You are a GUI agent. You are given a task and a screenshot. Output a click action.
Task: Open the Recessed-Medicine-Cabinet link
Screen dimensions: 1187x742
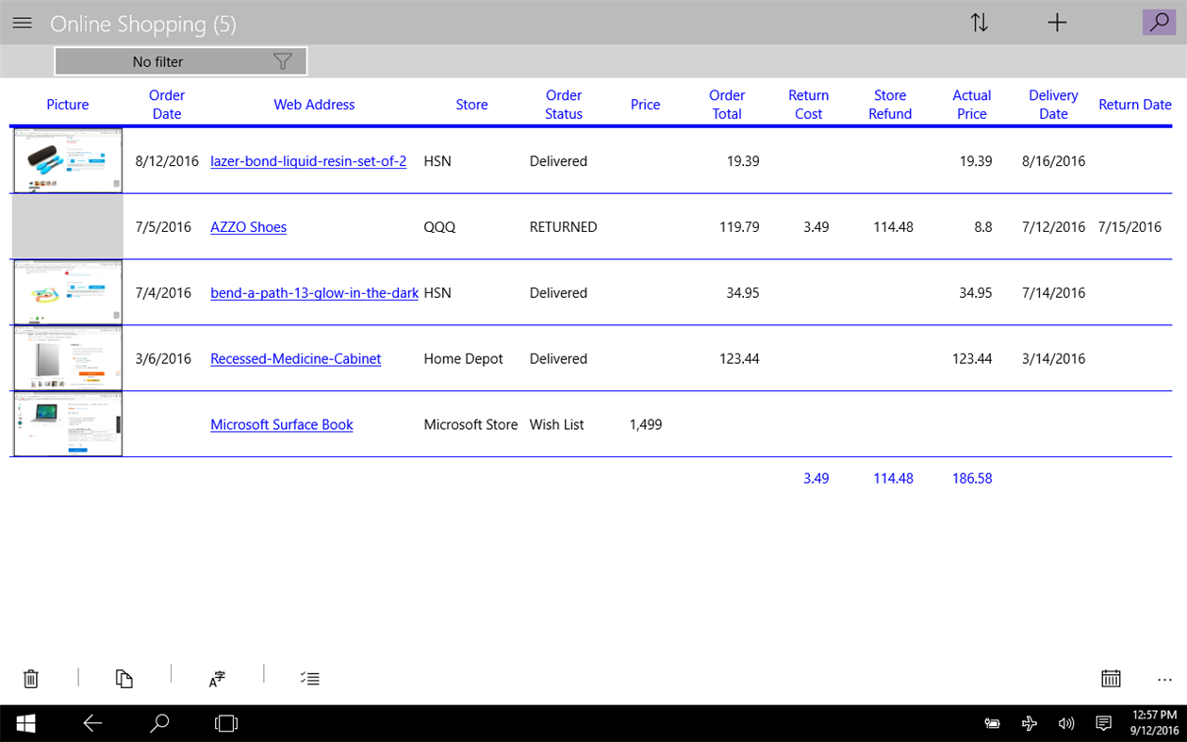click(295, 358)
